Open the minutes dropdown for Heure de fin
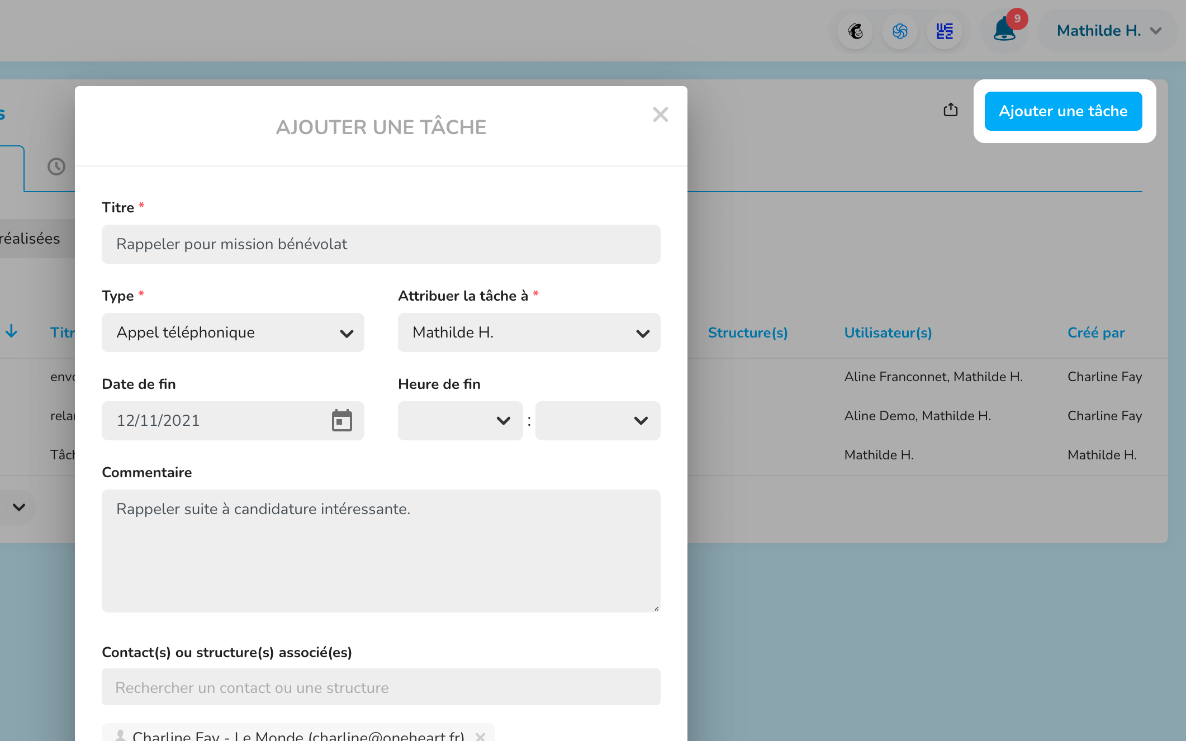 click(x=597, y=420)
